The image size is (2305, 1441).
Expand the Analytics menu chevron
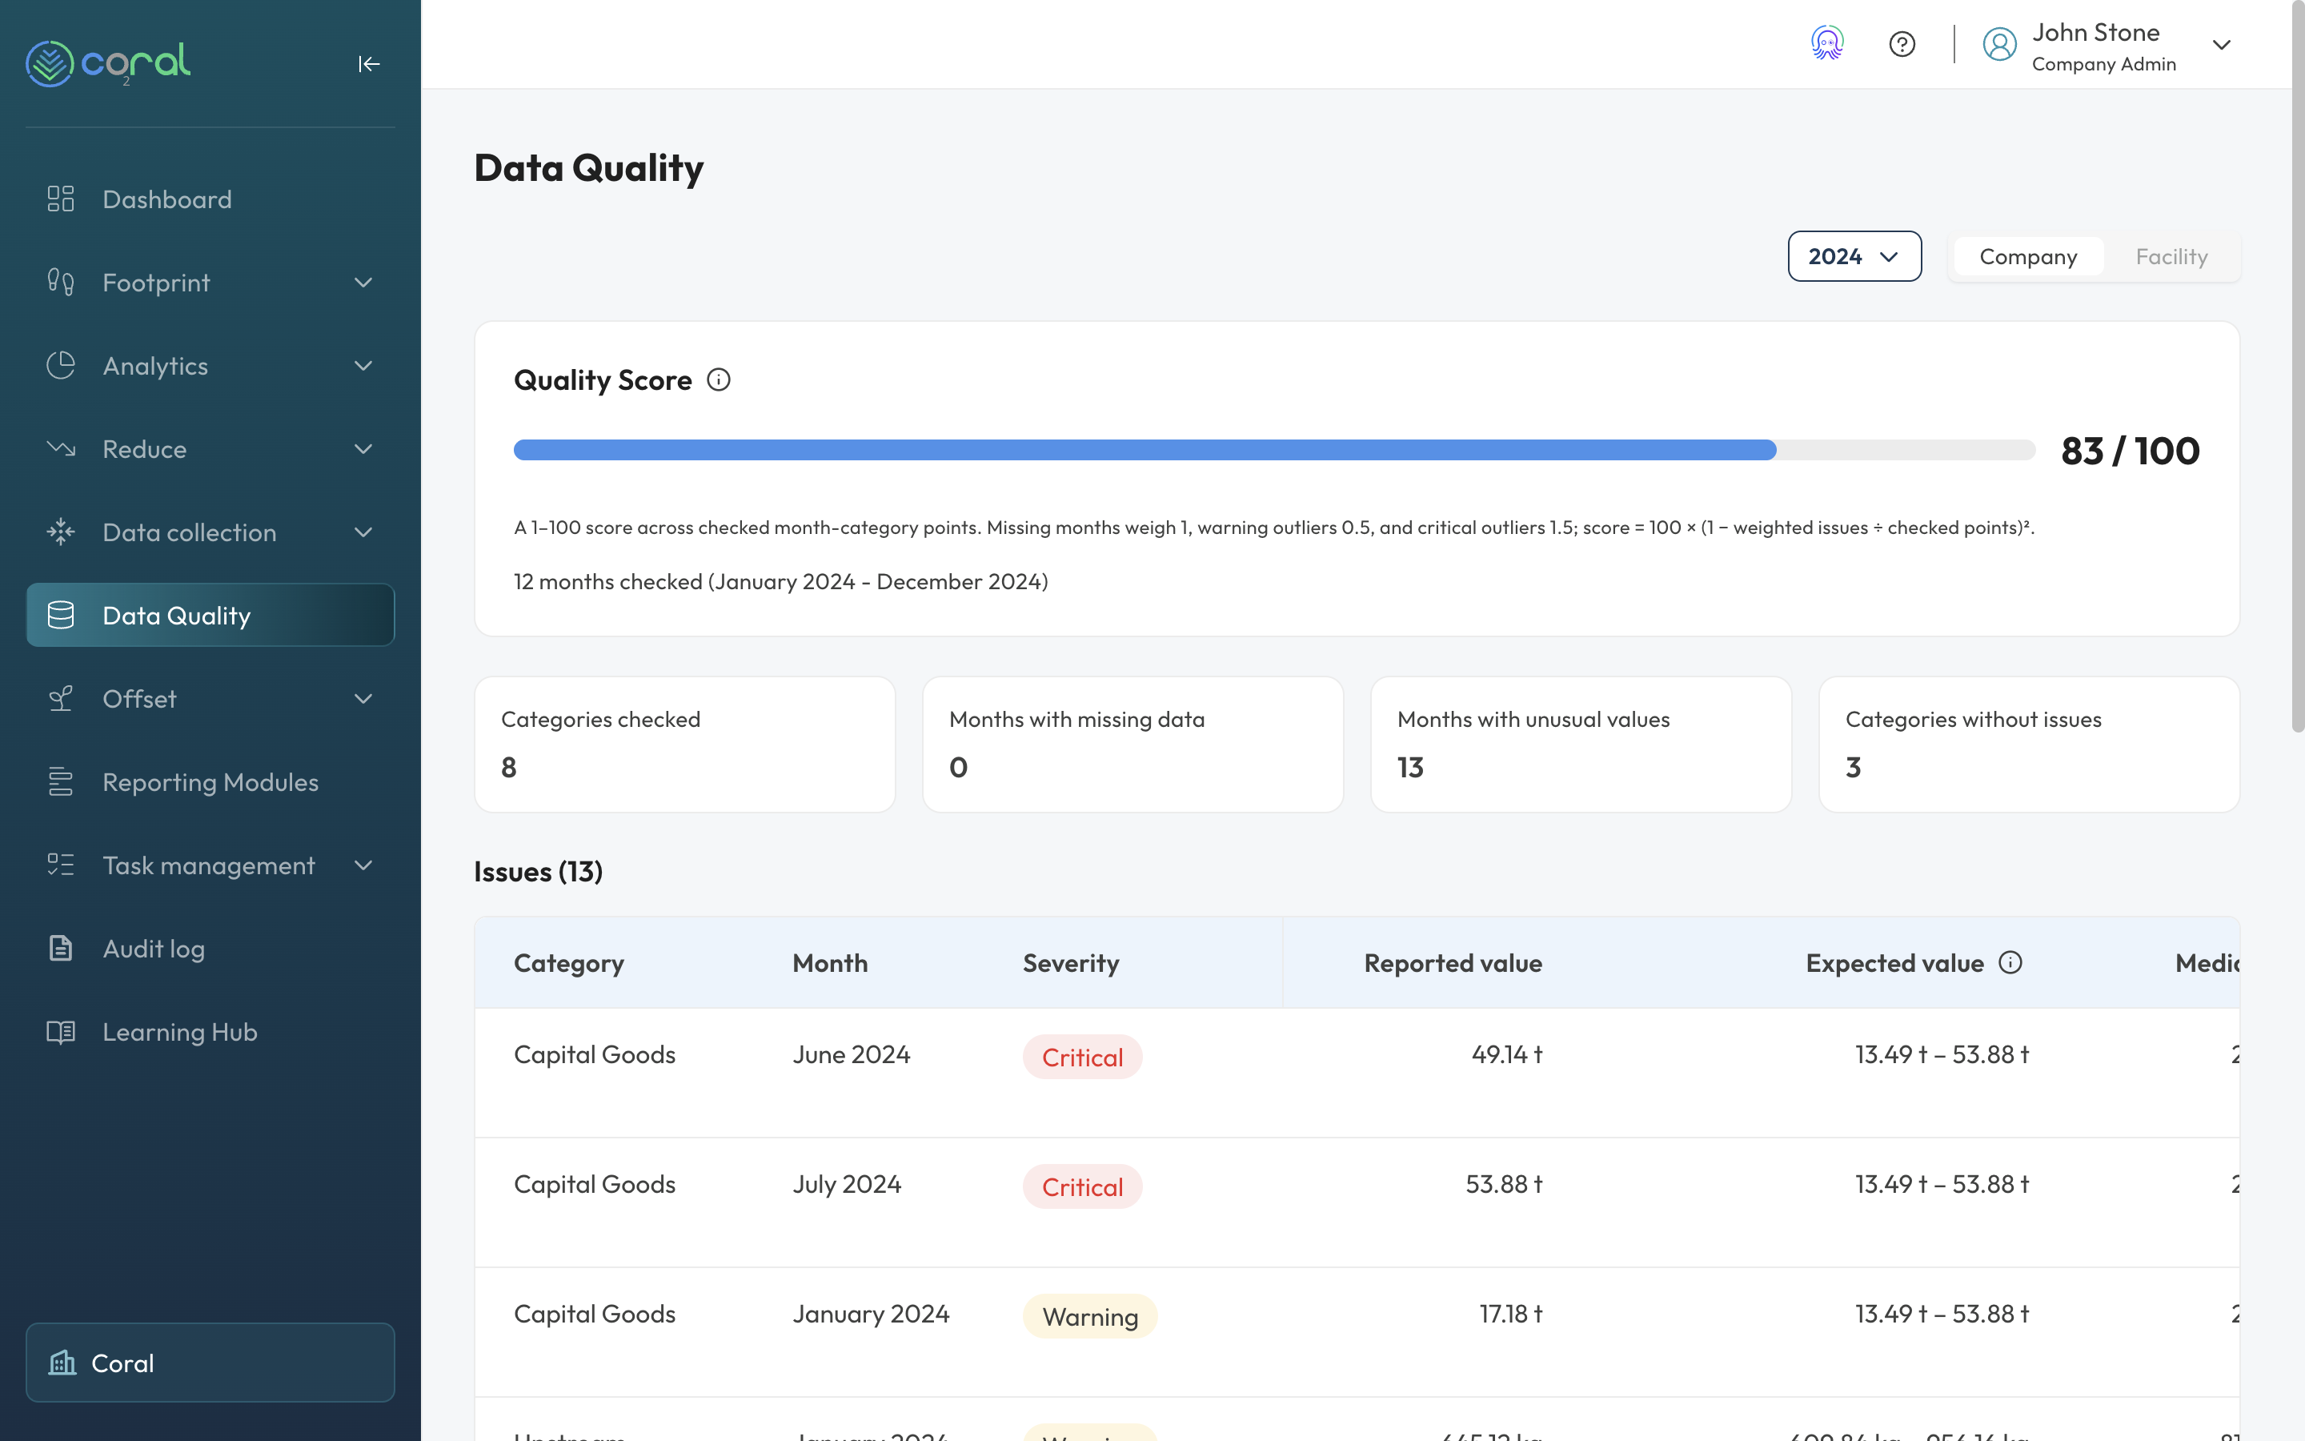click(363, 366)
